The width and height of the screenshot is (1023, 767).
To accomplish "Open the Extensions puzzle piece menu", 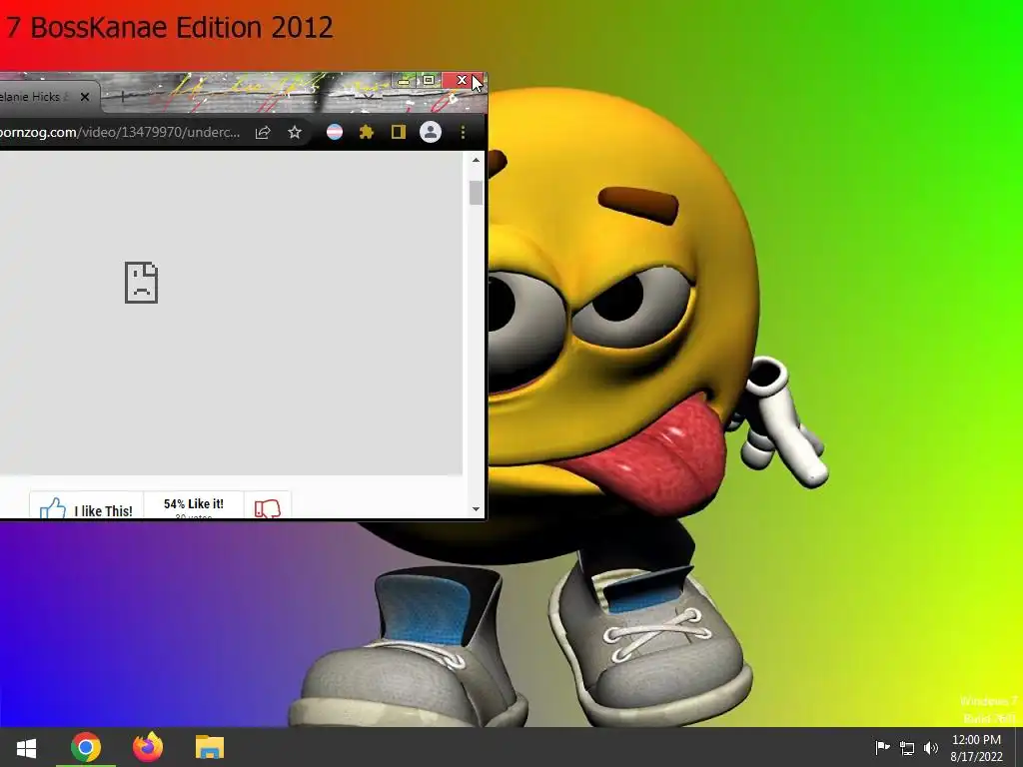I will 367,133.
